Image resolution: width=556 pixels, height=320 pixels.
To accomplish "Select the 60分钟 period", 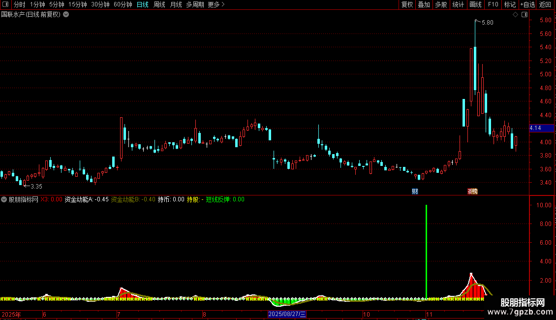I will (x=123, y=4).
